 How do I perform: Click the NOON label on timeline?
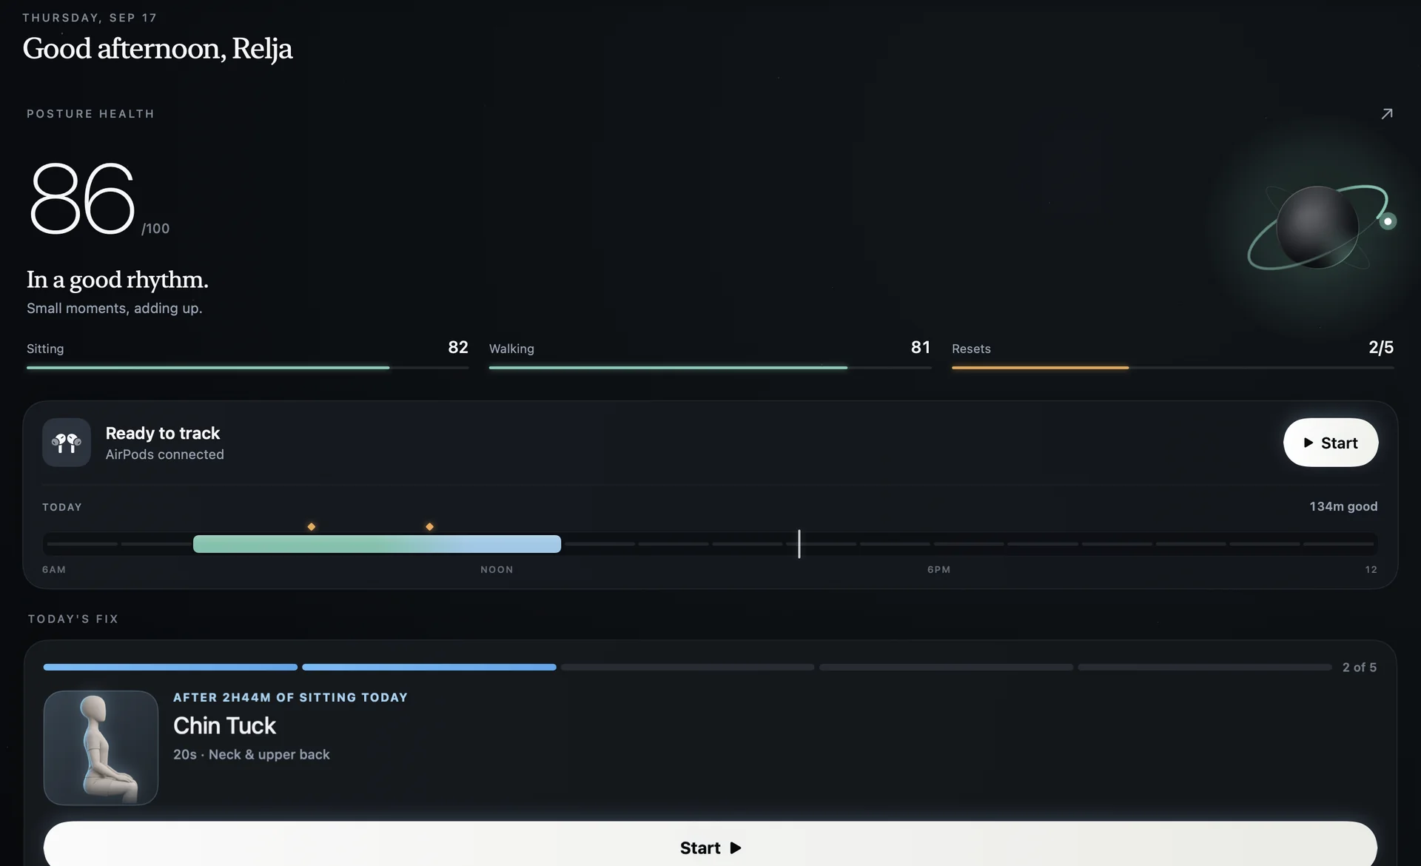[497, 569]
